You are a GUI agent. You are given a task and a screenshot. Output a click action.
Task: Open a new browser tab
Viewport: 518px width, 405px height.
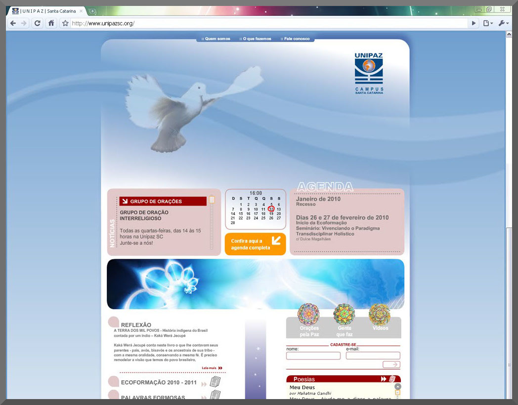92,11
